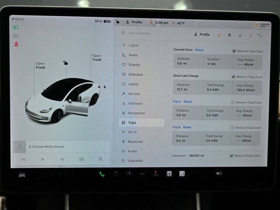
Task: Tap the battery percentage indicator
Action: pyautogui.click(x=103, y=21)
